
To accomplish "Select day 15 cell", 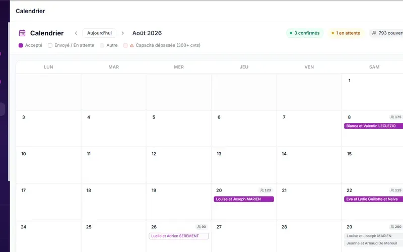I will pyautogui.click(x=372, y=165).
